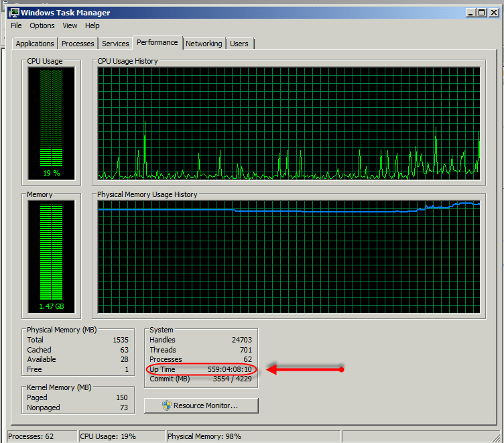Click the Free memory value 1
This screenshot has height=443, width=504.
pyautogui.click(x=127, y=369)
